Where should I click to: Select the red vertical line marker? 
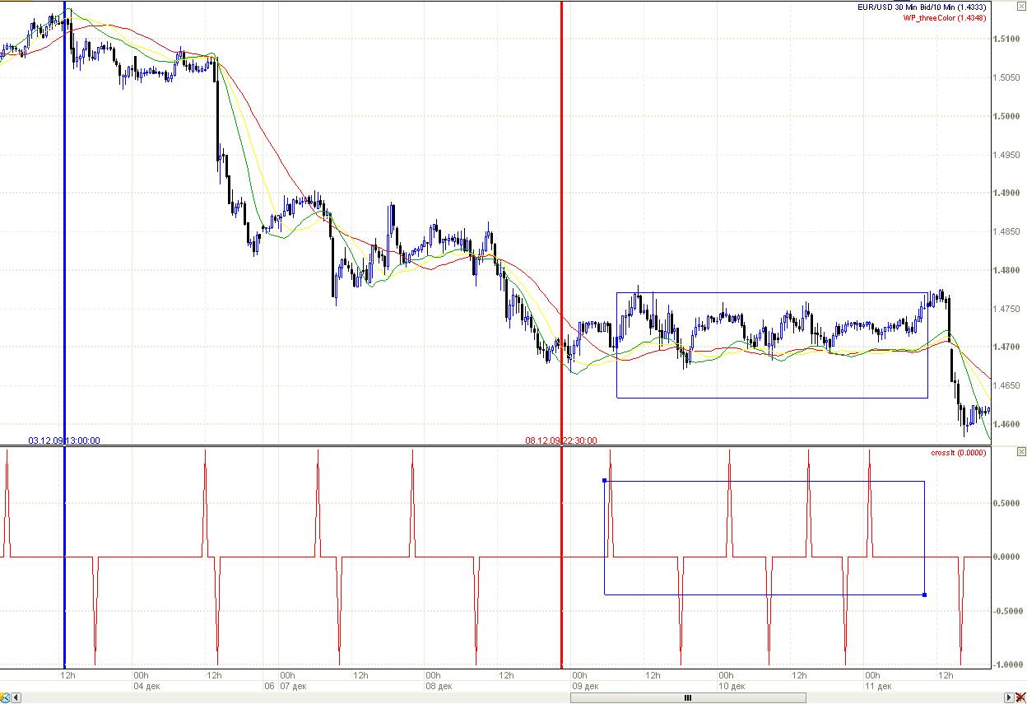click(x=561, y=206)
